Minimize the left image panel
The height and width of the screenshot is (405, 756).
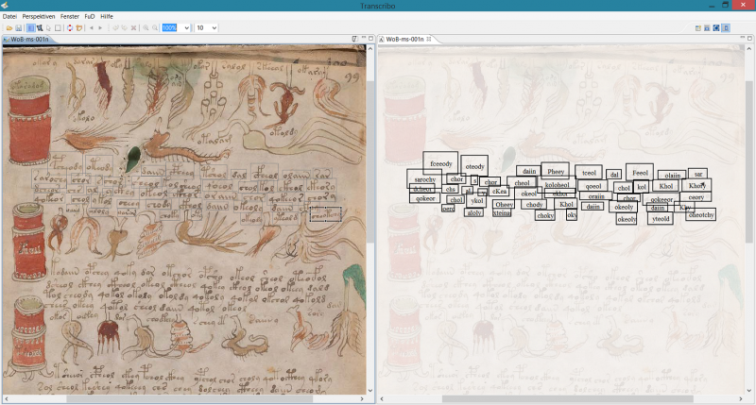[364, 39]
